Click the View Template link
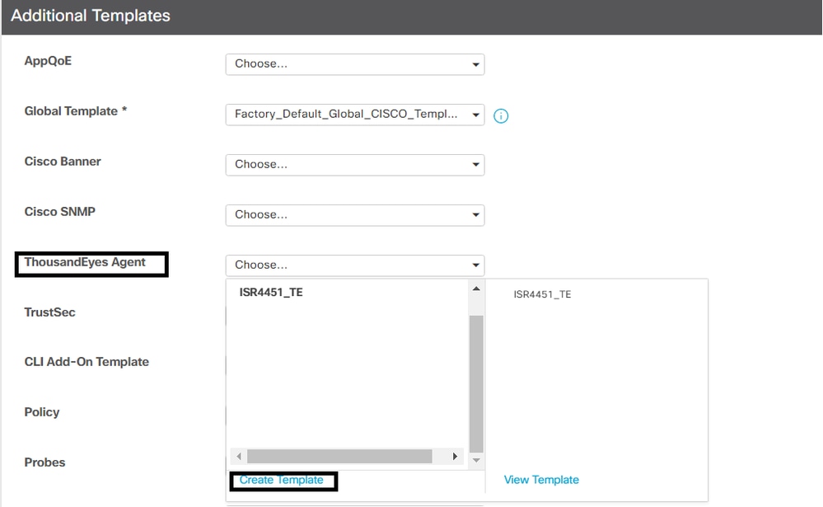Viewport: 823px width, 507px height. point(541,480)
